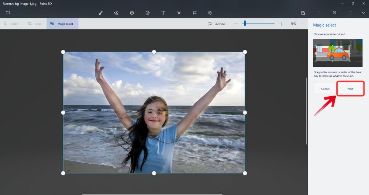Select the Brushes tool
The image size is (369, 195).
(x=100, y=13)
